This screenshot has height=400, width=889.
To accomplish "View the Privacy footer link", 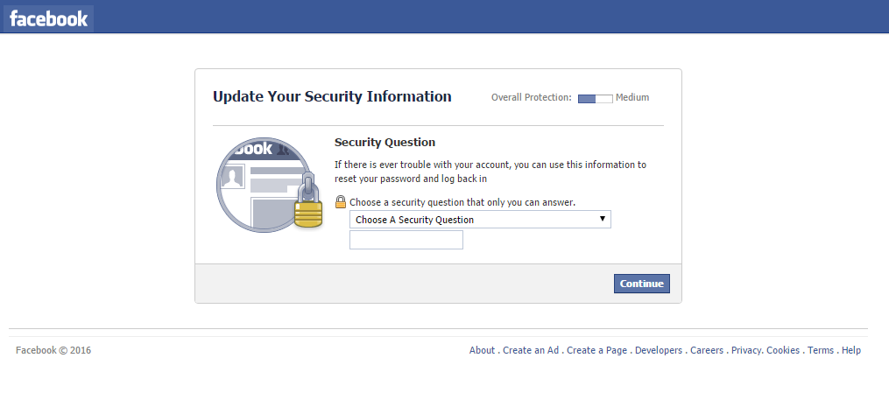I will tap(746, 350).
